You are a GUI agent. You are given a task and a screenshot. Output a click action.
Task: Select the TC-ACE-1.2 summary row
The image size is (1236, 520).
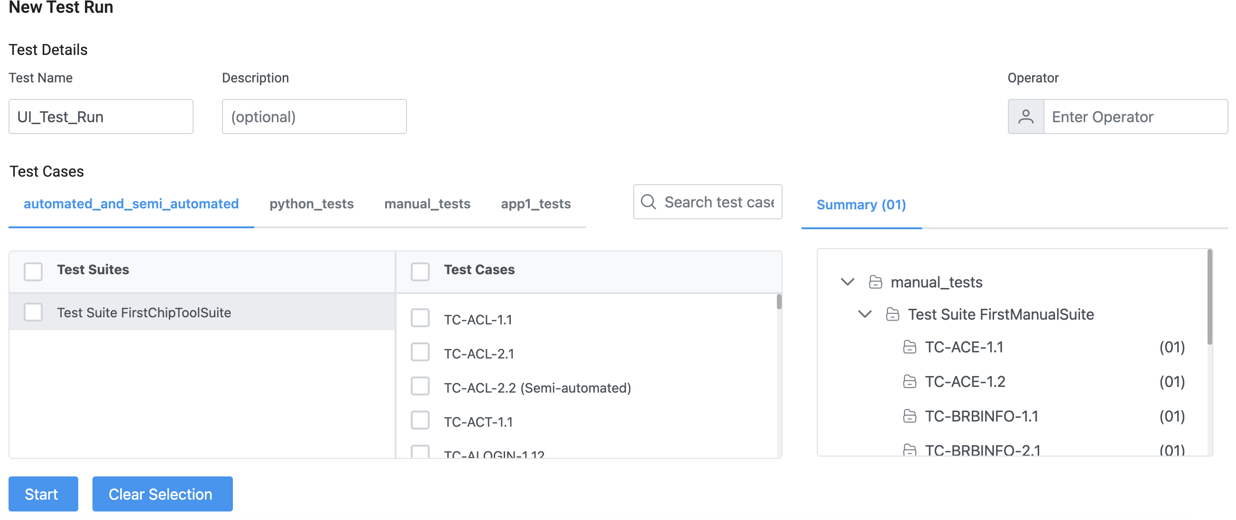(1043, 381)
